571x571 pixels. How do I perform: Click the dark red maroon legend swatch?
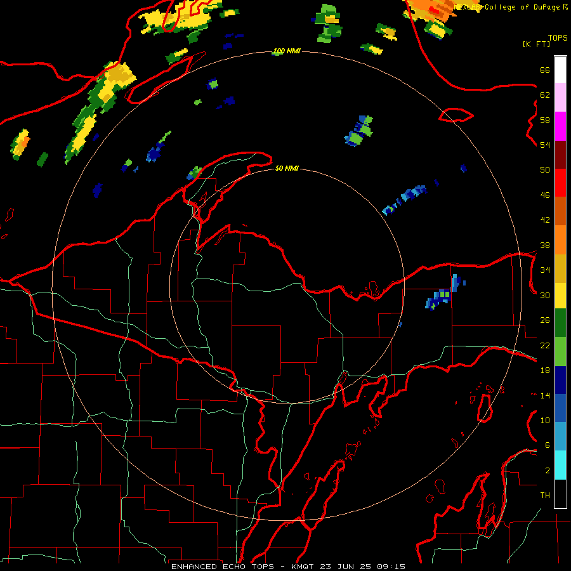point(560,155)
